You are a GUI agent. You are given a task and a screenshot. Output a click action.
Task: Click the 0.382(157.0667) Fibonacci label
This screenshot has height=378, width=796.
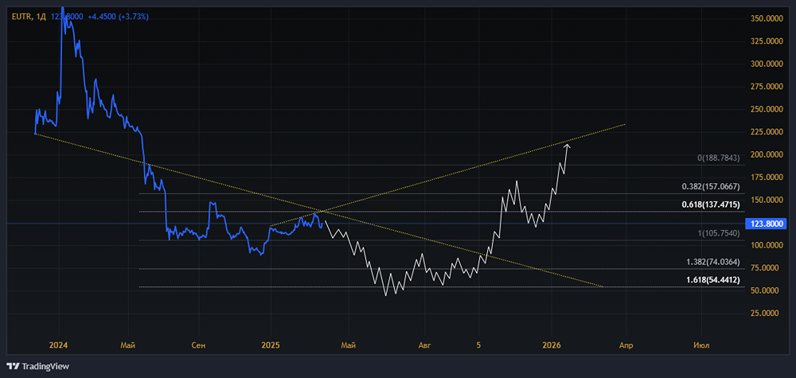point(710,186)
